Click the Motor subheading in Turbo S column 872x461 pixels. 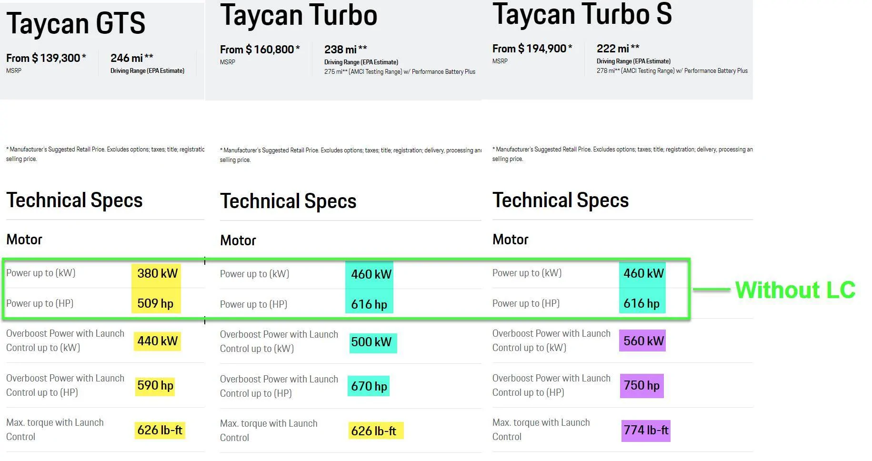coord(511,240)
